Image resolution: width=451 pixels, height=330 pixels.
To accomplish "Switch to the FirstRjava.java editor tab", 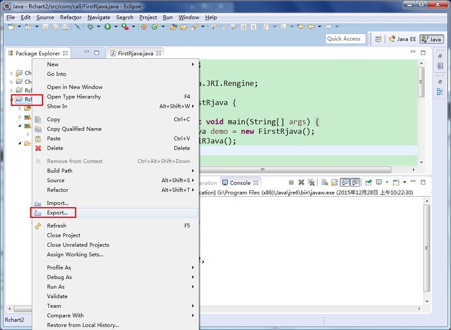I will (x=135, y=53).
